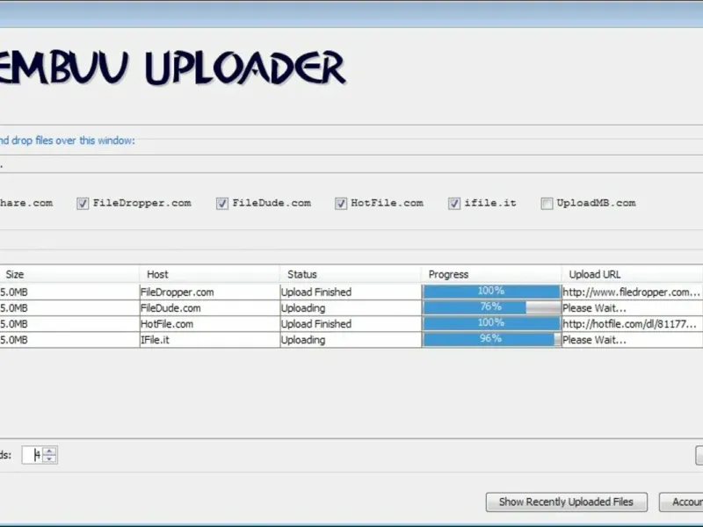Click the filedropper.com upload URL
The image size is (703, 527).
click(631, 292)
